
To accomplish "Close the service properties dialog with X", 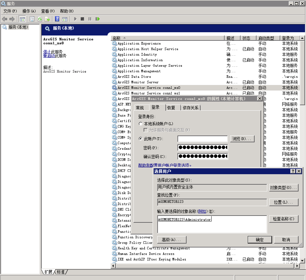I will click(x=259, y=99).
